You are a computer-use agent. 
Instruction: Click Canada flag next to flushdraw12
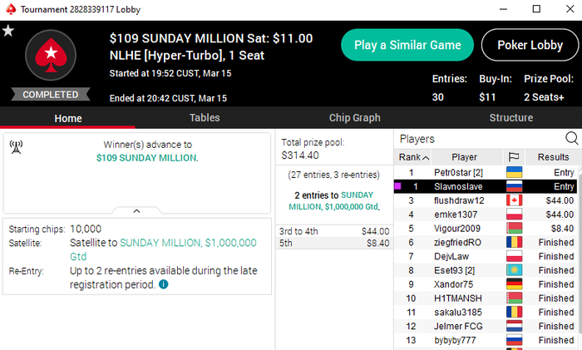513,200
